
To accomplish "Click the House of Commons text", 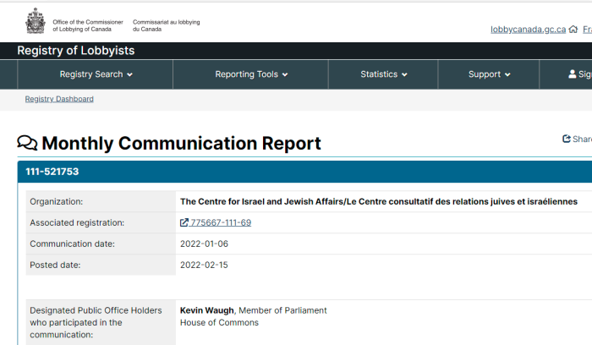I will pos(219,322).
